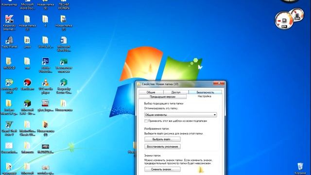Launch the Minecraft grass block shortcut
Screen dimensions: 311x175
27,107
